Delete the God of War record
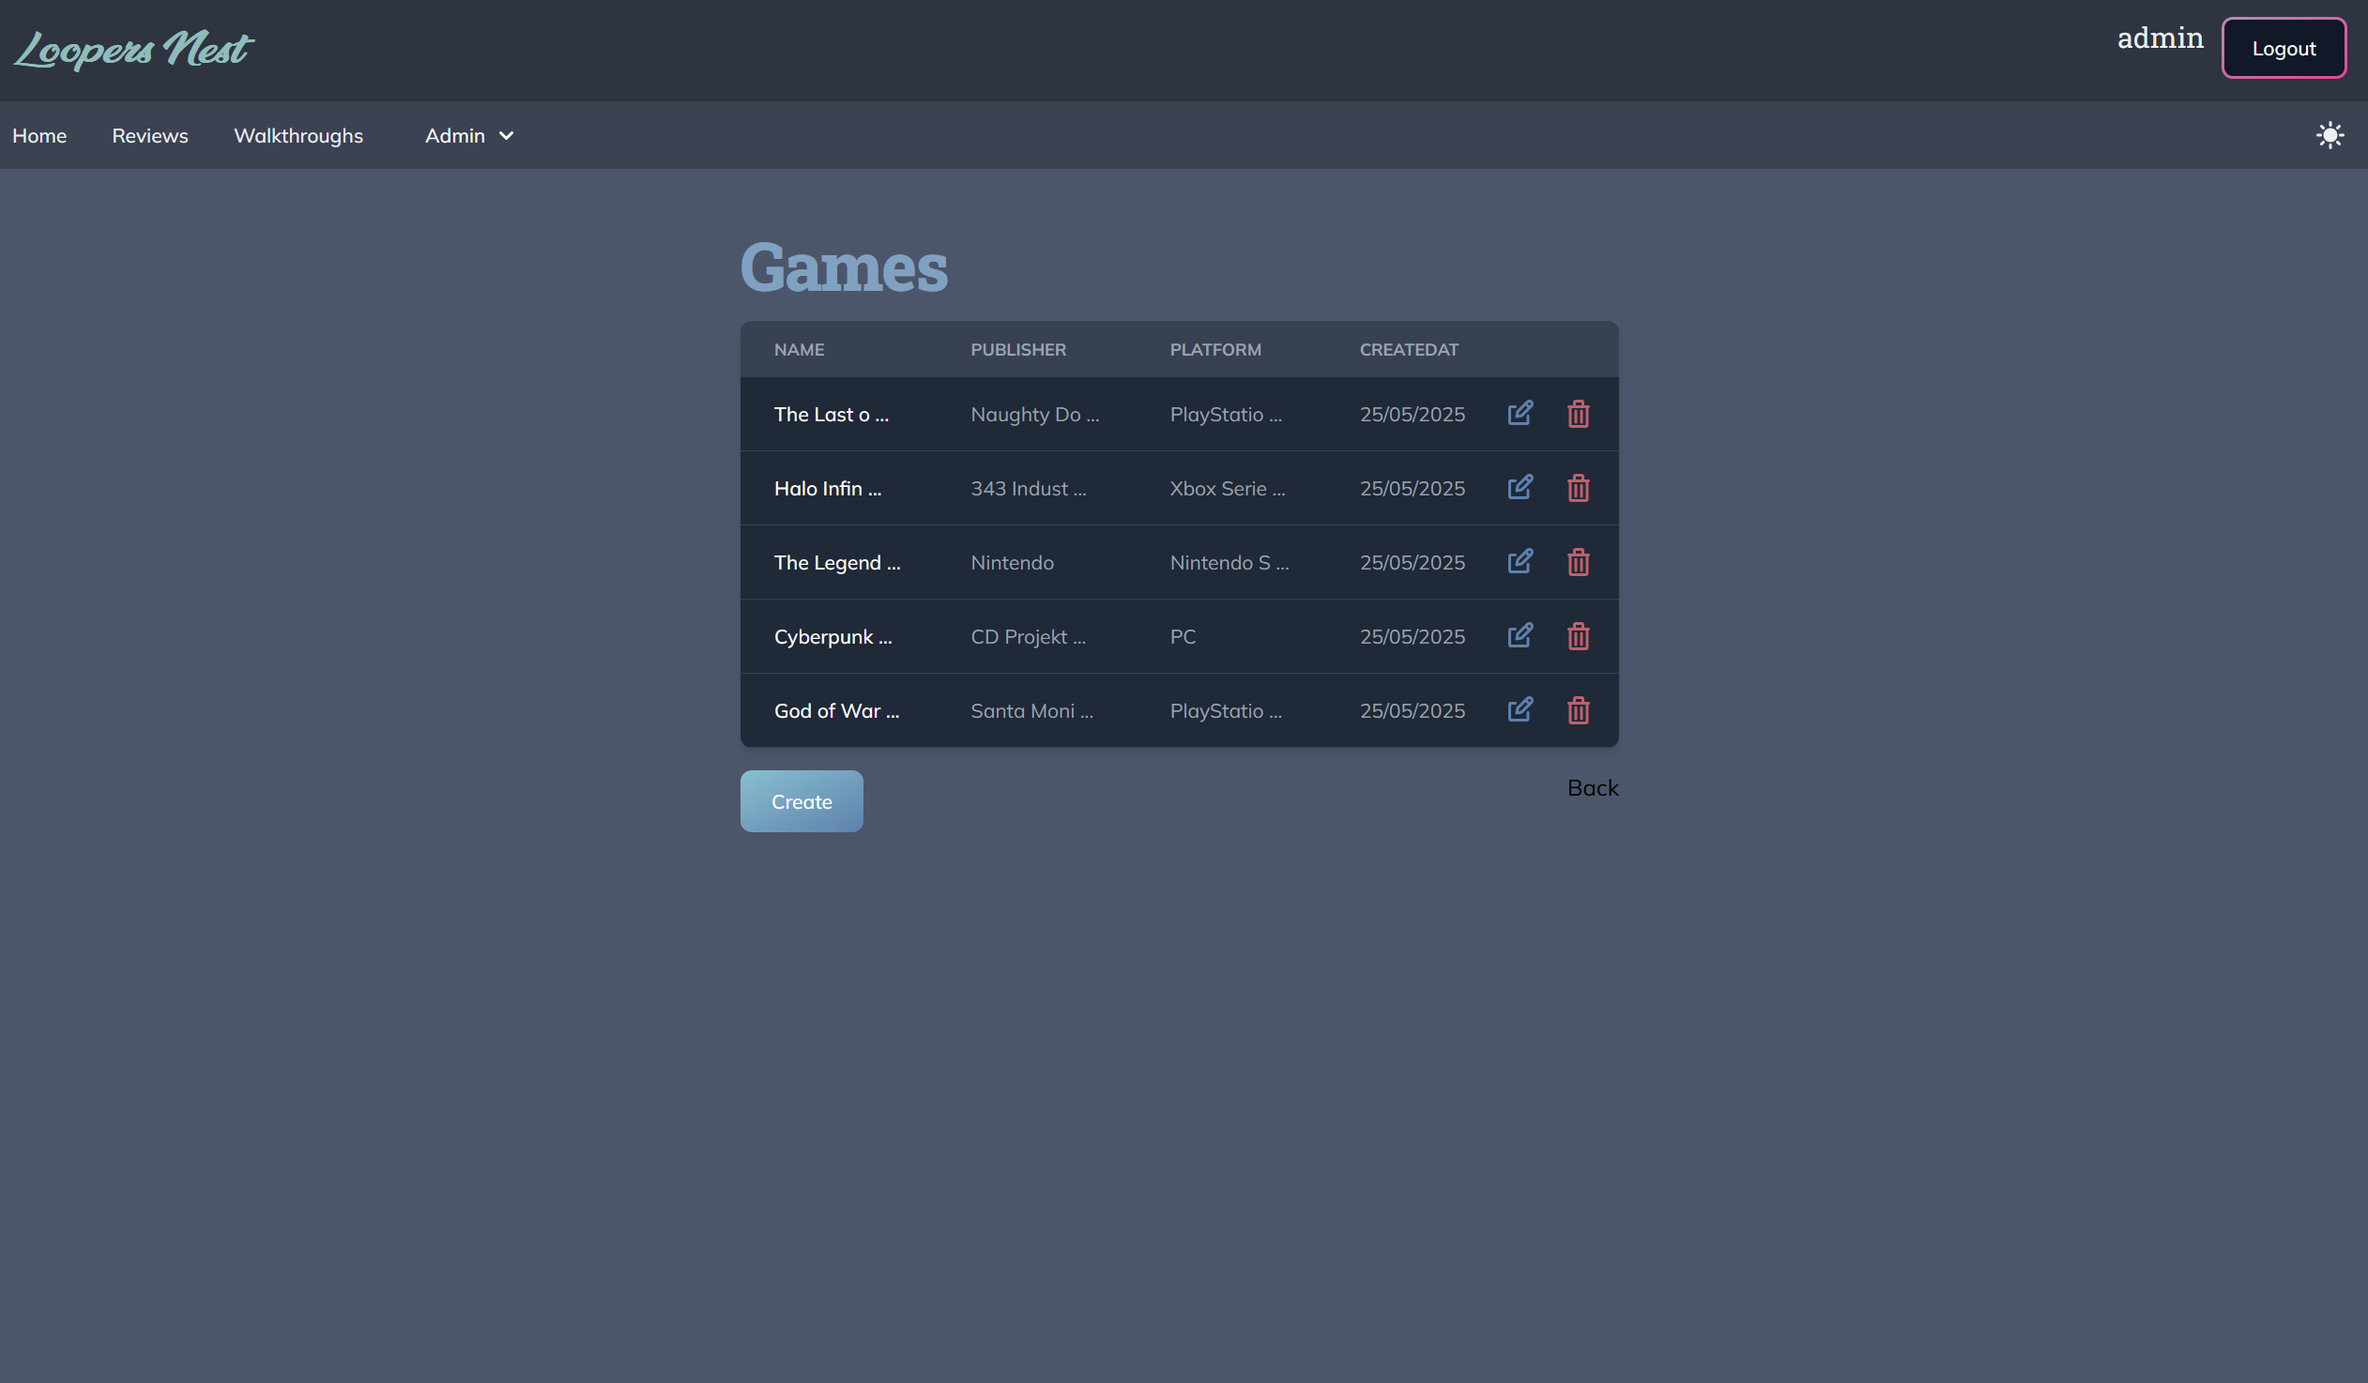 tap(1578, 709)
